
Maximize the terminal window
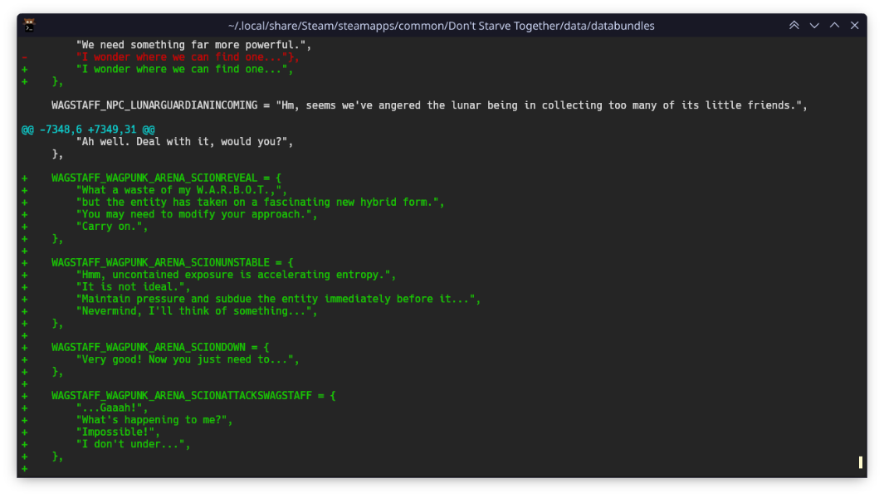(x=834, y=26)
